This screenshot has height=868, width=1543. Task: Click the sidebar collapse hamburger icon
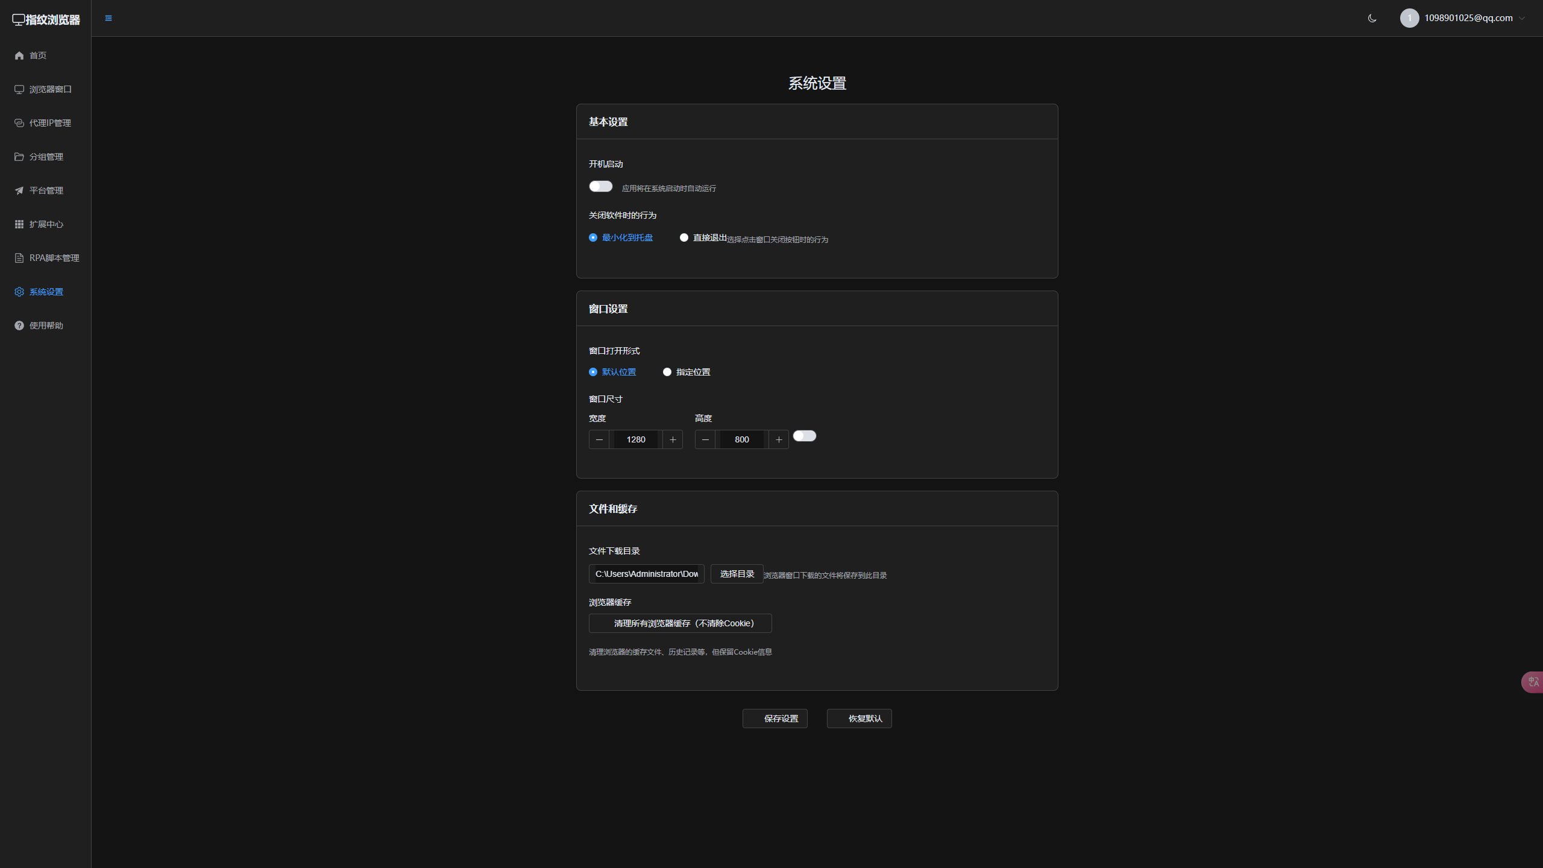click(108, 18)
